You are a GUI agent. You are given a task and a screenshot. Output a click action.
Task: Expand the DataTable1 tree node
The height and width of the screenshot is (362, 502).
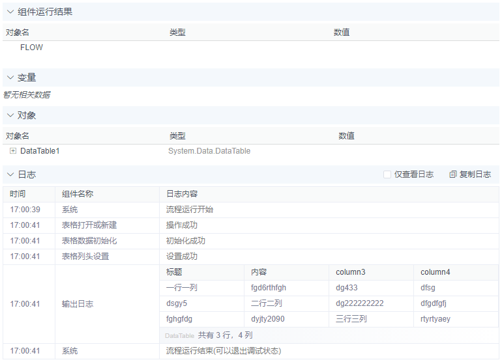click(13, 151)
